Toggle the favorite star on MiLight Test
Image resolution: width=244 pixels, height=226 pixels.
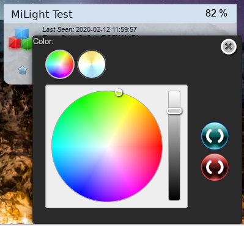(23, 70)
